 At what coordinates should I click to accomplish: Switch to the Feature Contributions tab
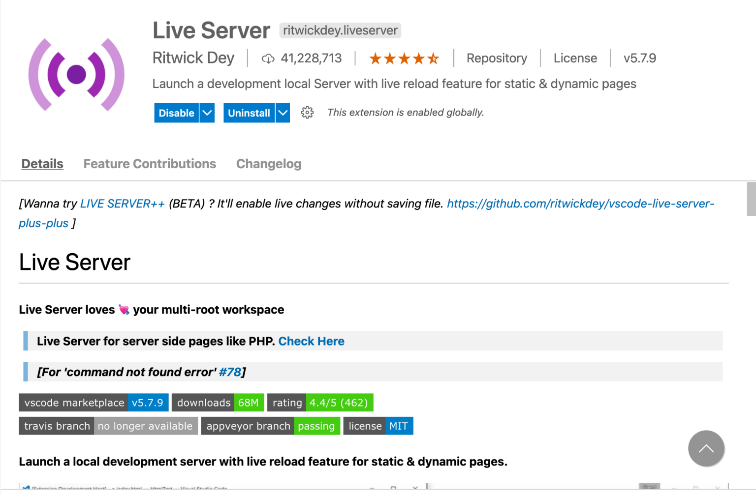[150, 164]
